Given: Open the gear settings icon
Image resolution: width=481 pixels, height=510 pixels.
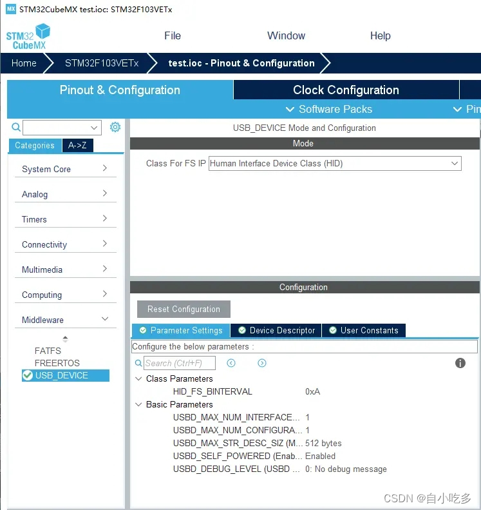Looking at the screenshot, I should [115, 127].
